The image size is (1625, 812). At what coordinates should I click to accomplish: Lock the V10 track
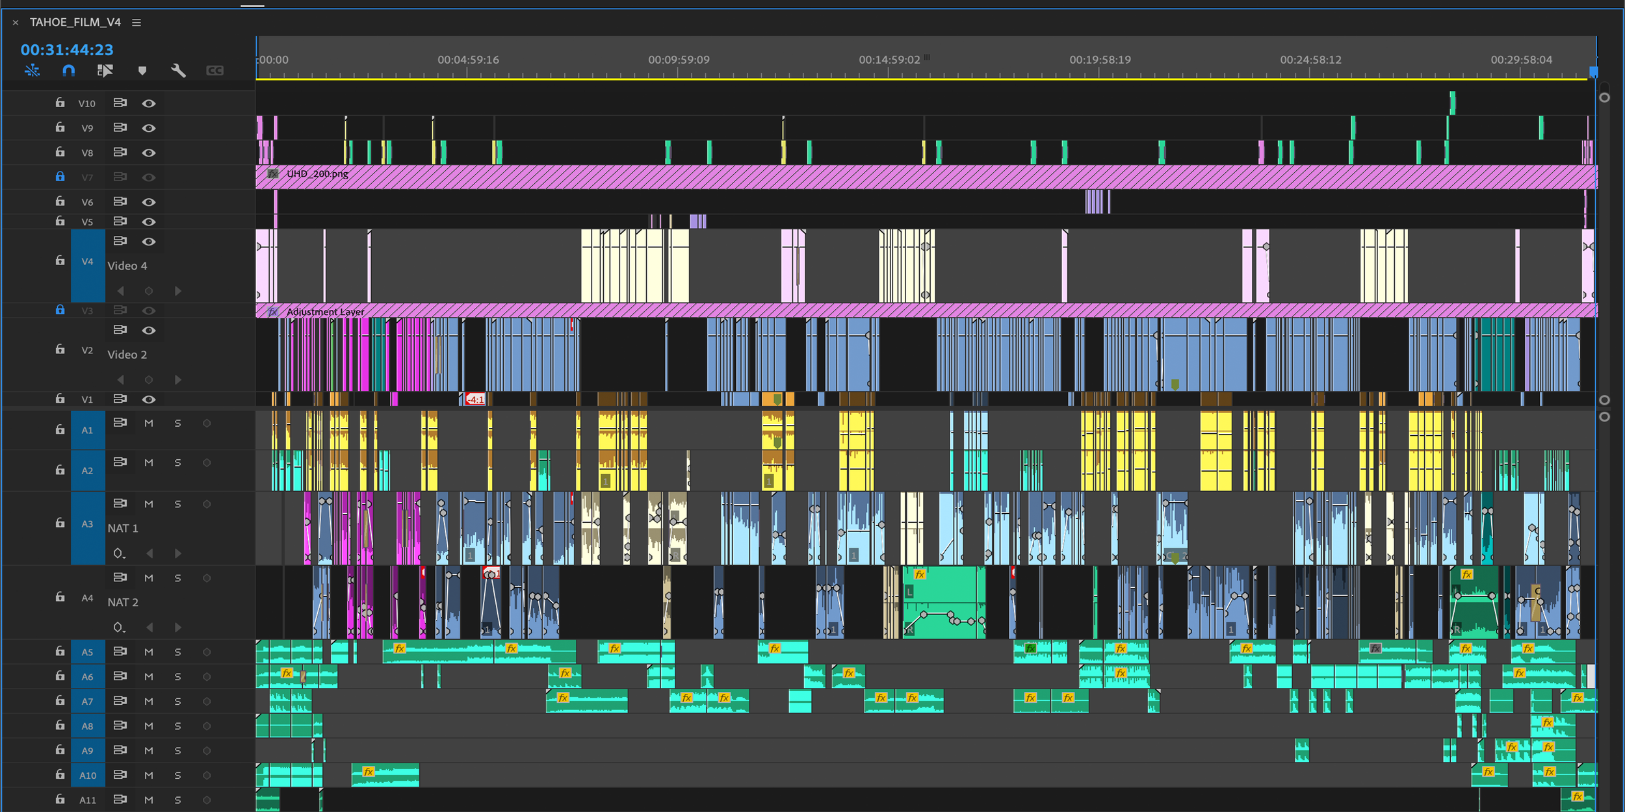[60, 103]
